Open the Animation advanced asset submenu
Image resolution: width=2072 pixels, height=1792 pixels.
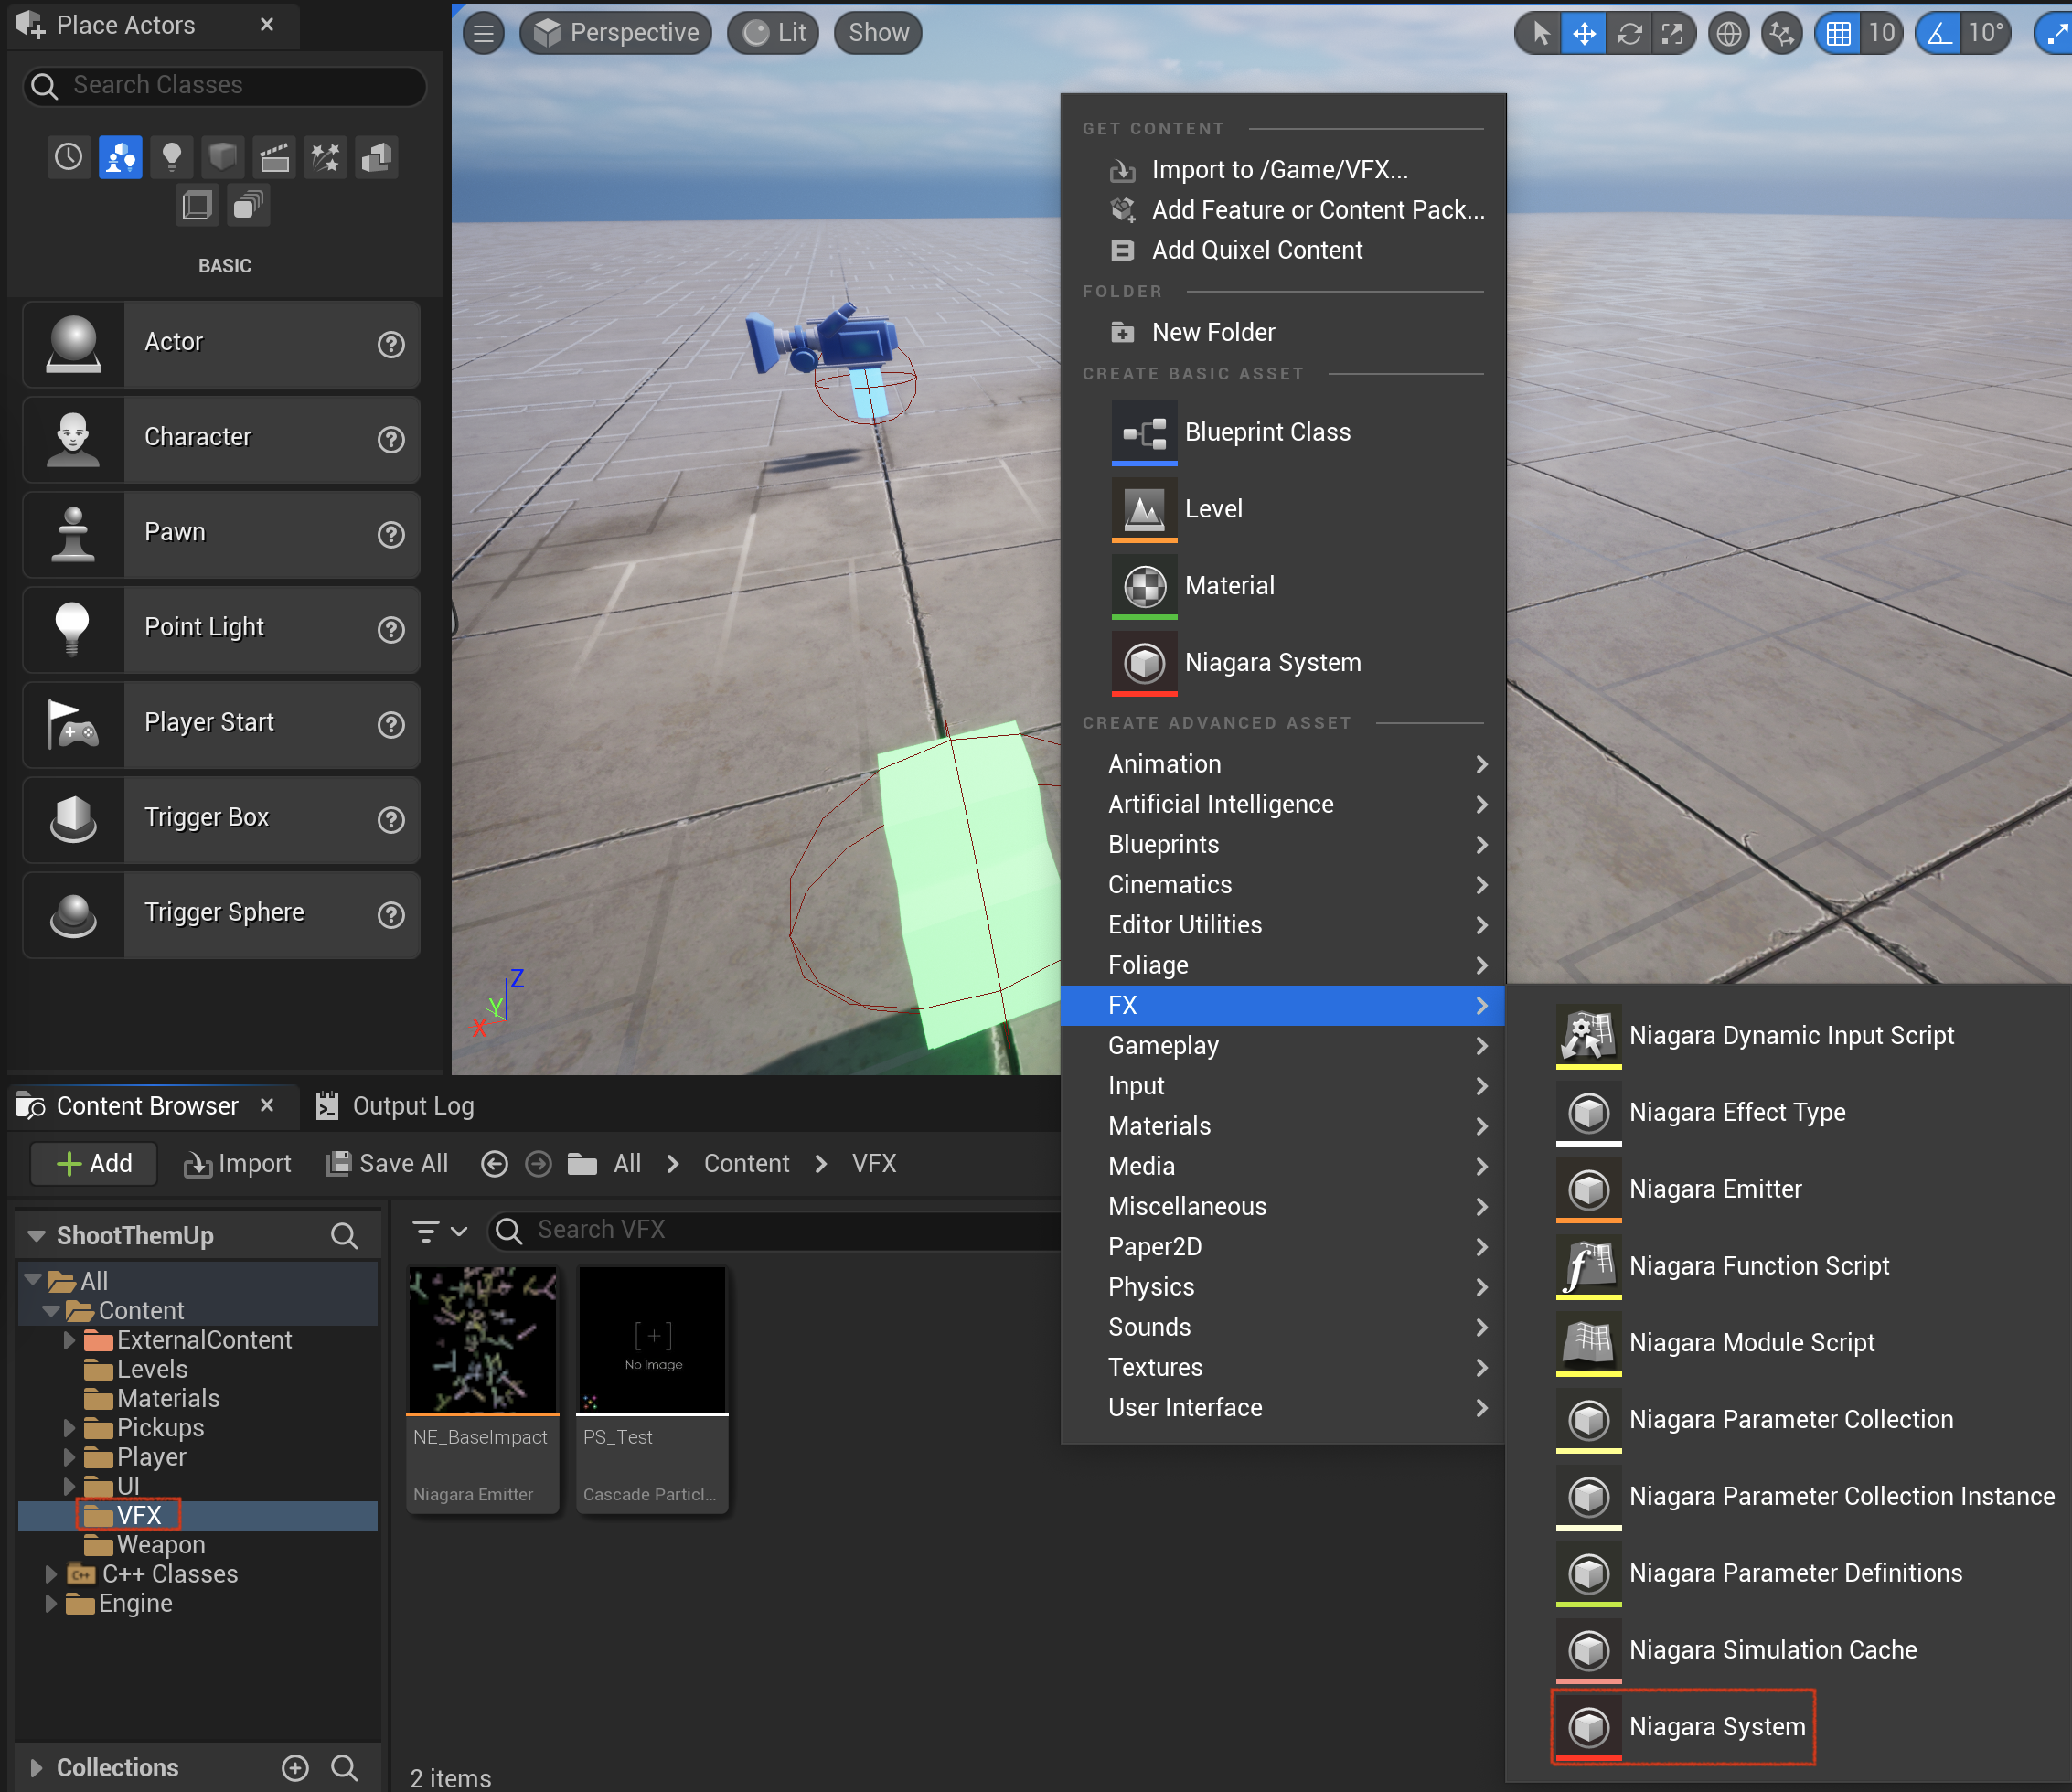1283,764
